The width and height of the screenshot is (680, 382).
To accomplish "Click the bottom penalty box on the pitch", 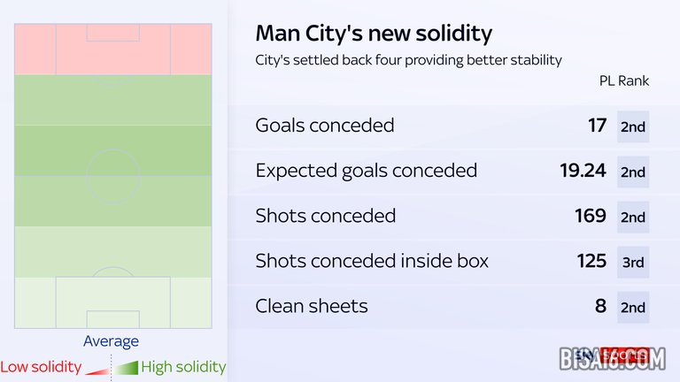I will point(112,301).
